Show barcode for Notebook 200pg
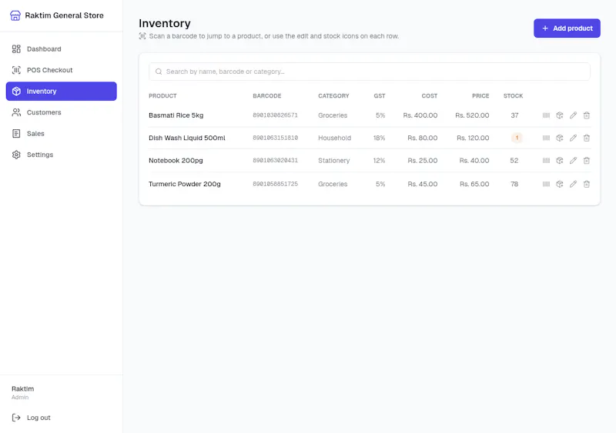 (x=546, y=161)
